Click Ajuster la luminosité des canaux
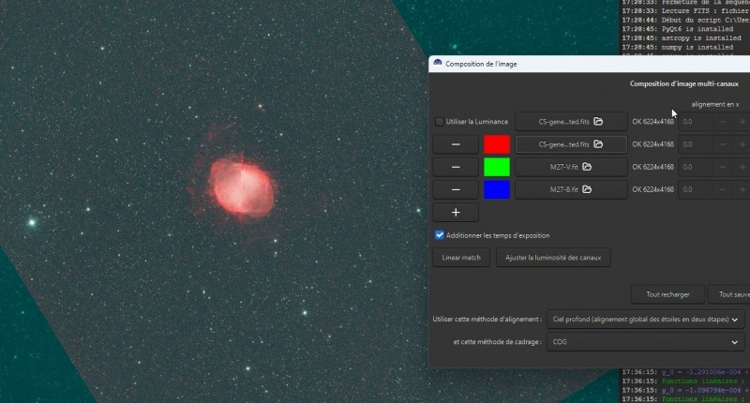The height and width of the screenshot is (403, 750). 553,258
